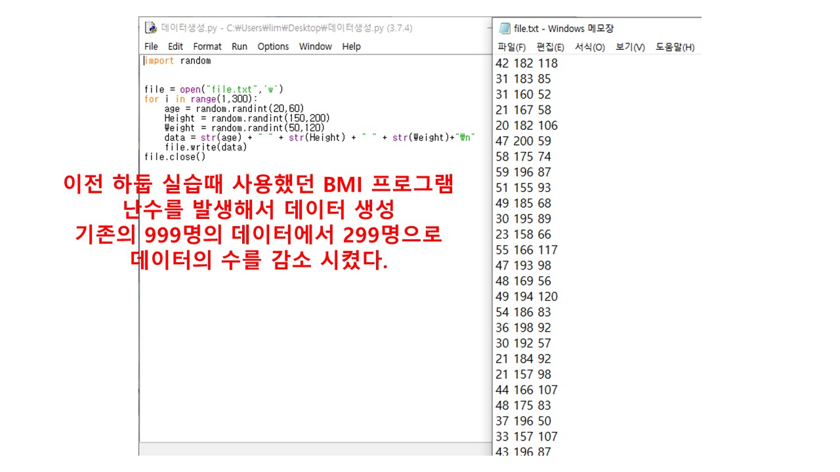Click Notepad row '48 175 83'

click(x=523, y=406)
